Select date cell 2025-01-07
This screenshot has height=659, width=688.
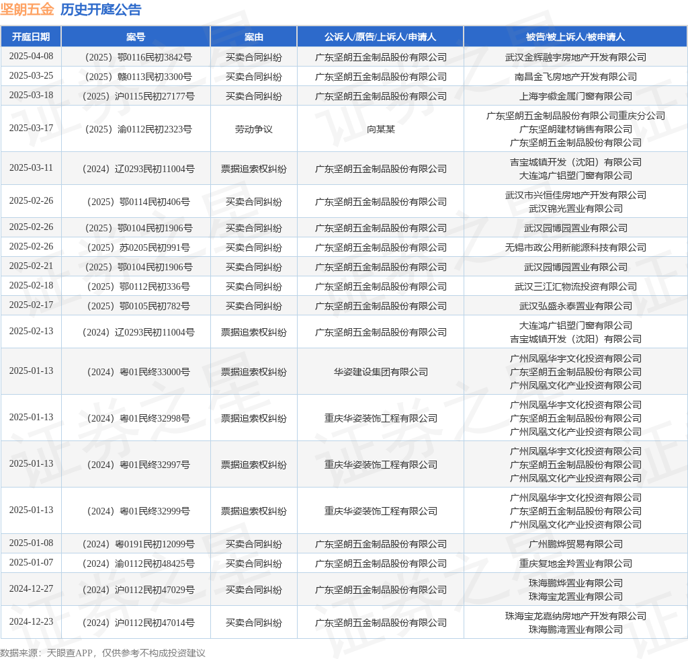click(31, 562)
